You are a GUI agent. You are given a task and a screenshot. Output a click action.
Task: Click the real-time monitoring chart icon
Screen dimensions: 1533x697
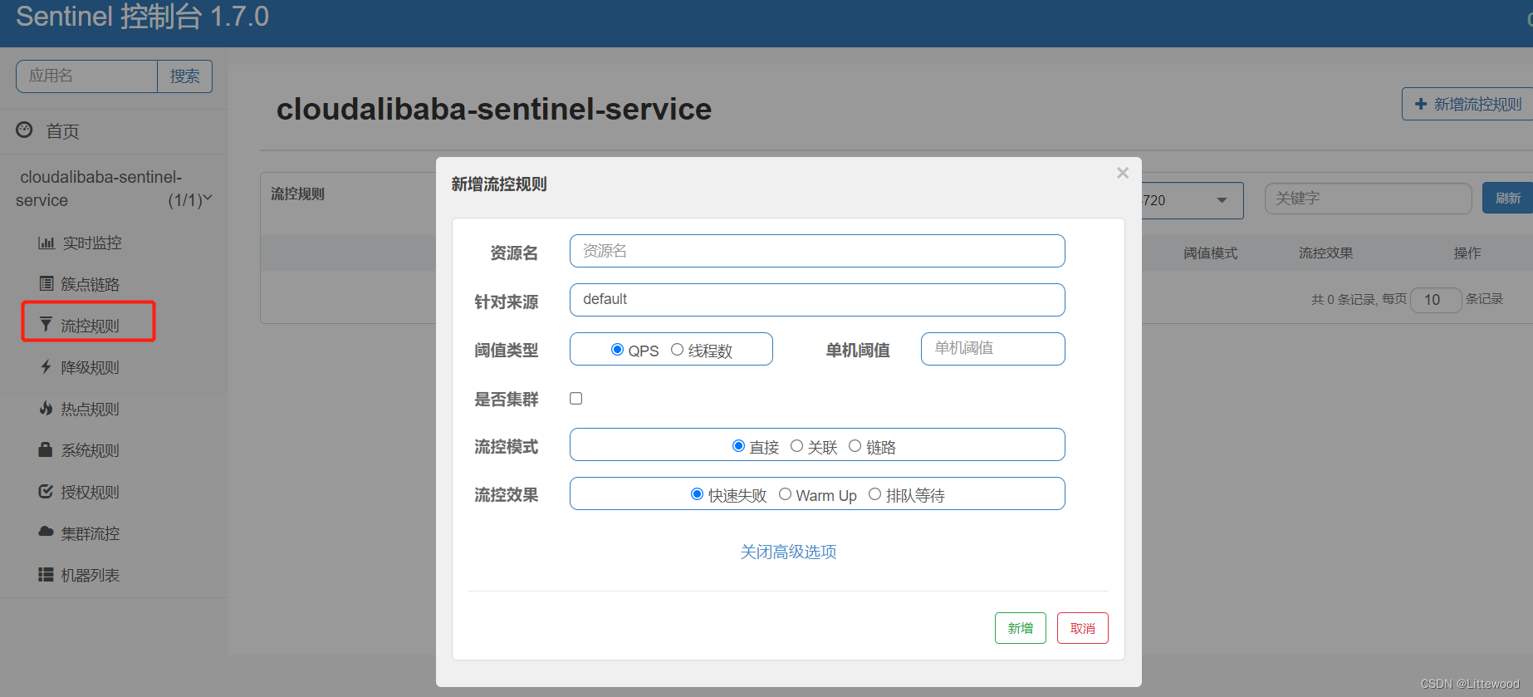[x=46, y=243]
